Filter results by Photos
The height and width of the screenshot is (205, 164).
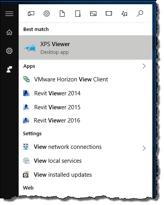click(93, 14)
